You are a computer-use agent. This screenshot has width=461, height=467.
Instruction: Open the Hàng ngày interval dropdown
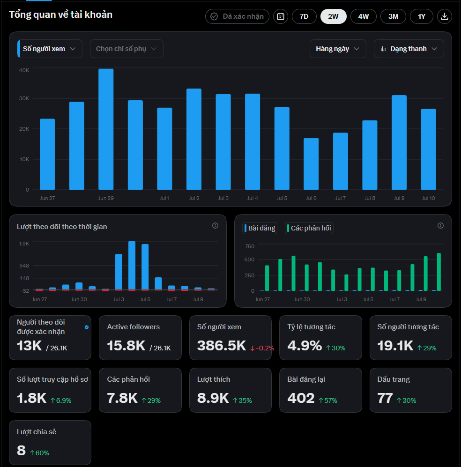(338, 49)
